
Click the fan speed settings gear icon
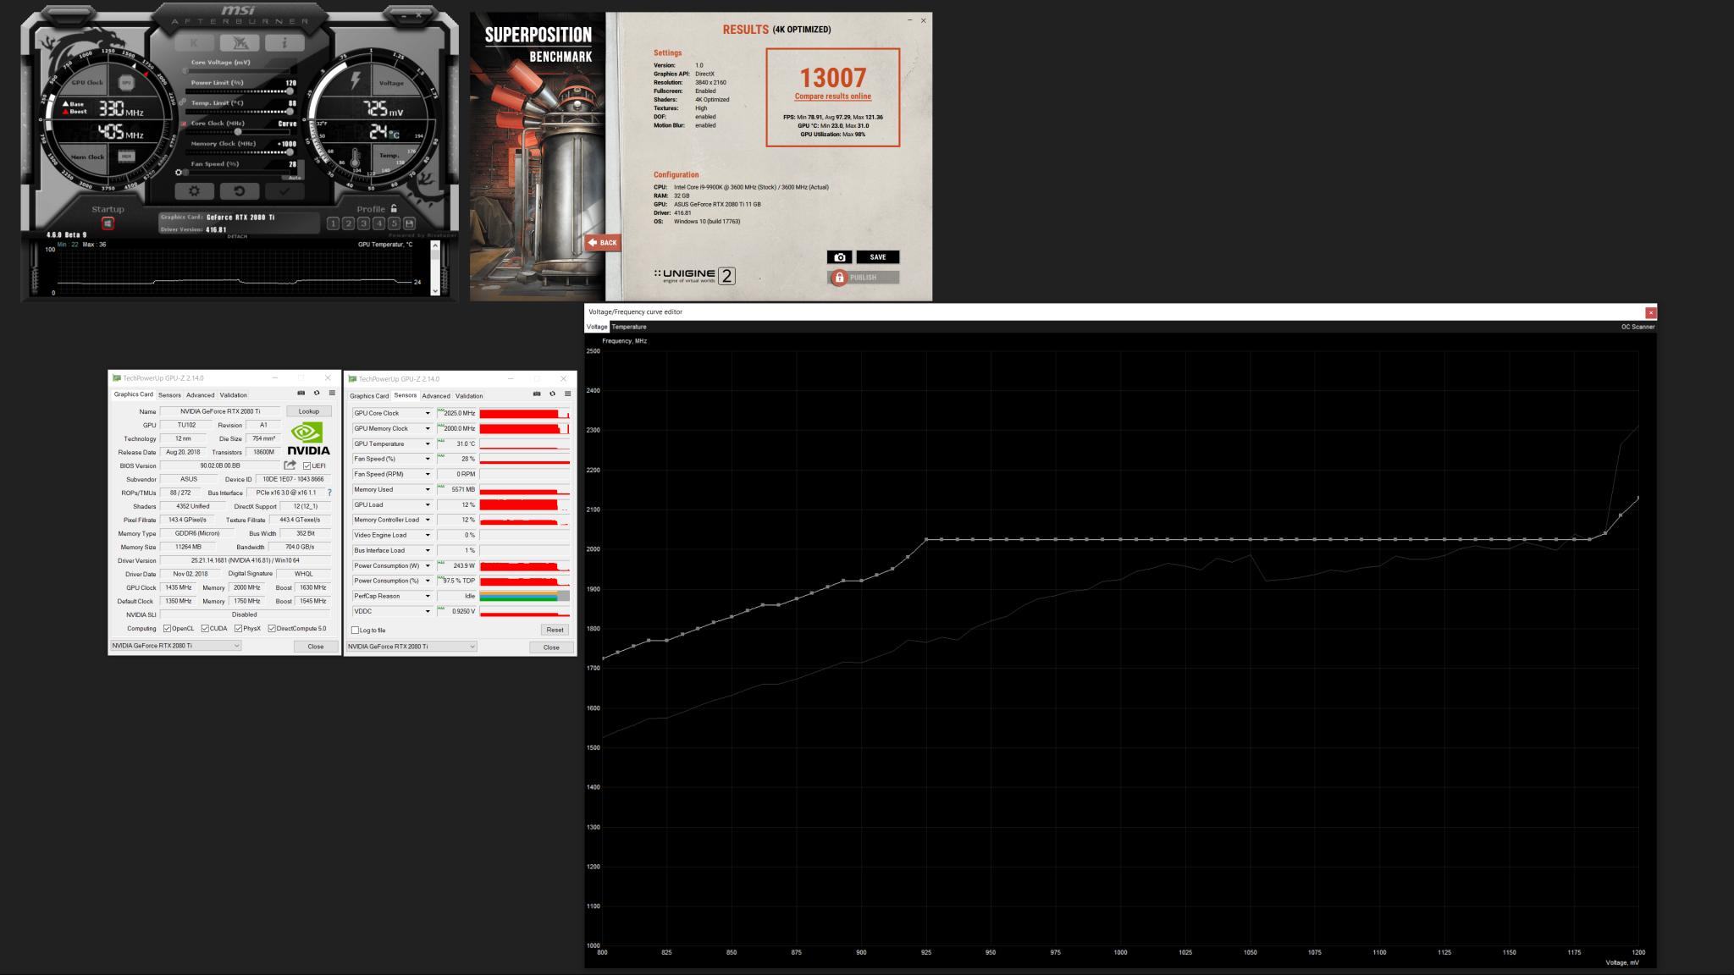[179, 173]
